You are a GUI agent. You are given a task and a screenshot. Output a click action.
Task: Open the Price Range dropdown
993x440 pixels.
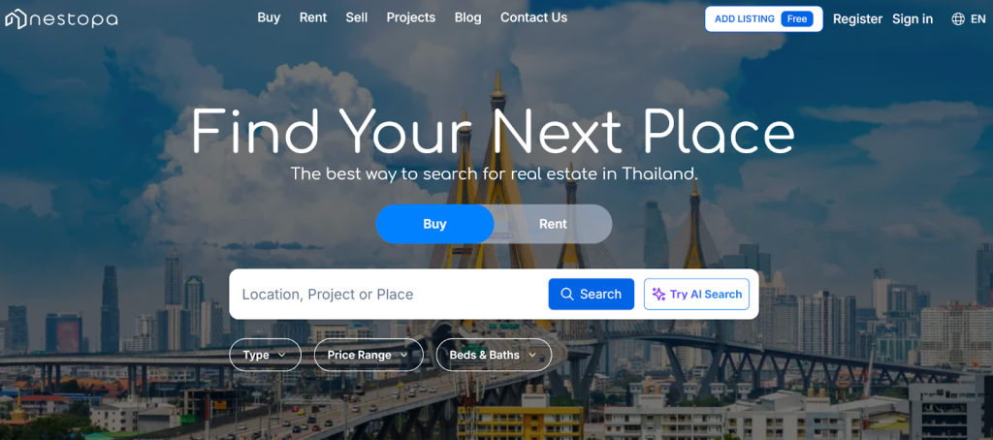(368, 355)
